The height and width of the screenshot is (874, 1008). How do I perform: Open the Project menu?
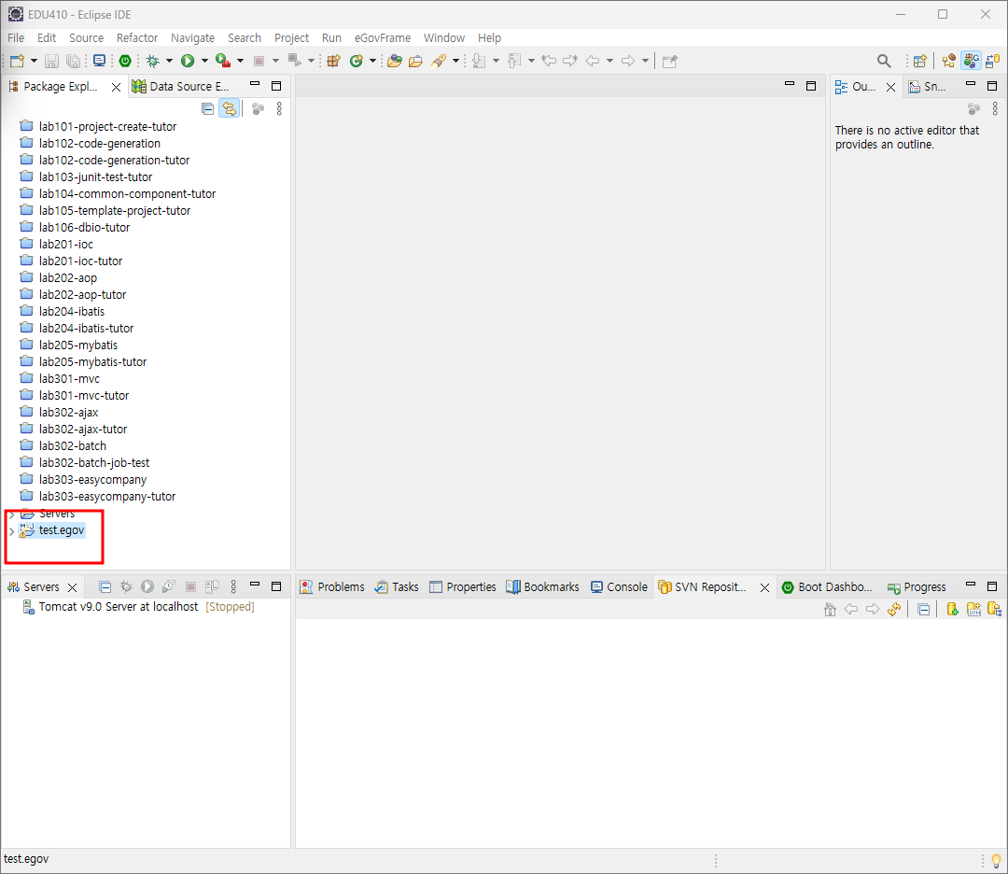[291, 38]
